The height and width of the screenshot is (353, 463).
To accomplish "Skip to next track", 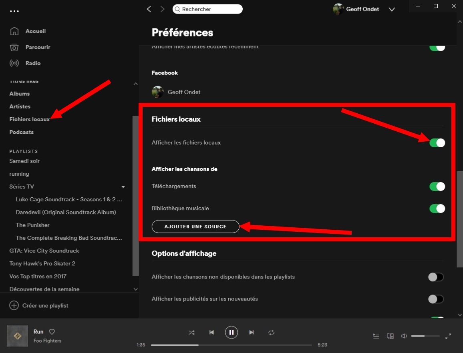I will [x=251, y=333].
